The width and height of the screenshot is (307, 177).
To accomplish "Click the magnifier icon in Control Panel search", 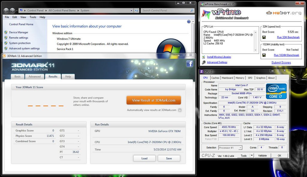I will 192,10.
